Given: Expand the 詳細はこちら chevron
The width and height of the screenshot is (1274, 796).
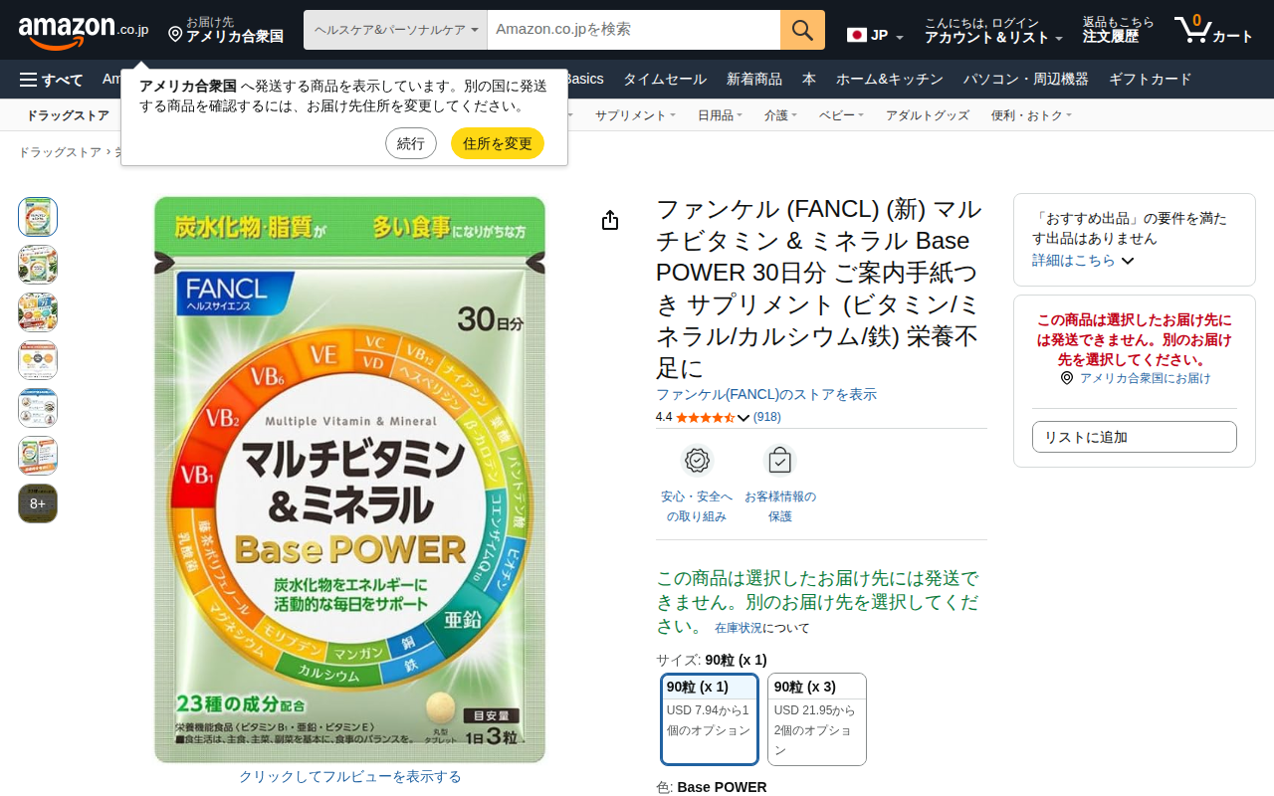Looking at the screenshot, I should tap(1128, 261).
